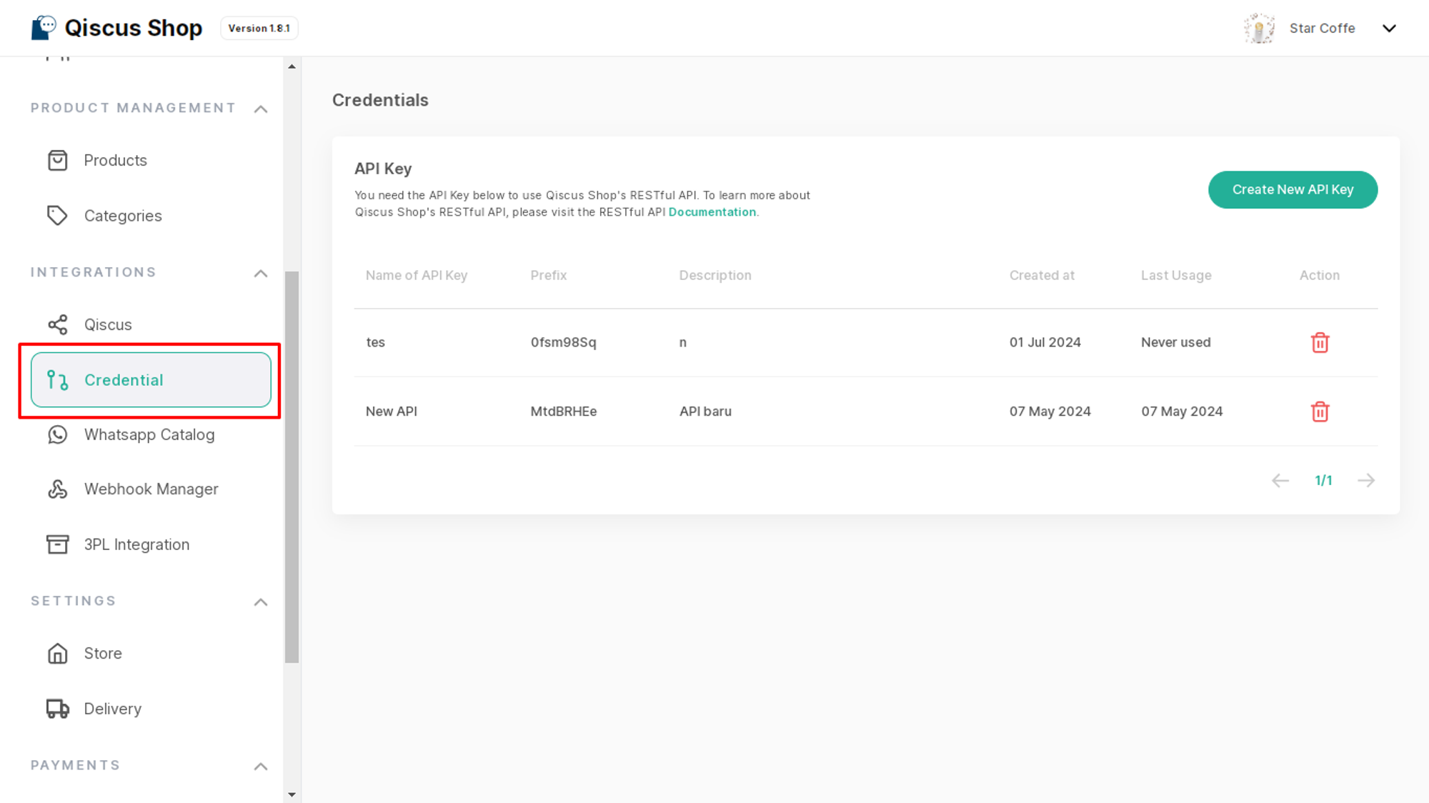This screenshot has height=803, width=1429.
Task: Click the '01 Jul 2024' created date
Action: [1045, 342]
